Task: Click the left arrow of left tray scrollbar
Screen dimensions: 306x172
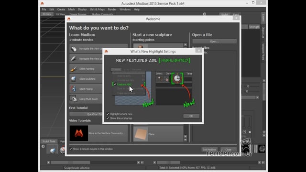Action: (48, 162)
